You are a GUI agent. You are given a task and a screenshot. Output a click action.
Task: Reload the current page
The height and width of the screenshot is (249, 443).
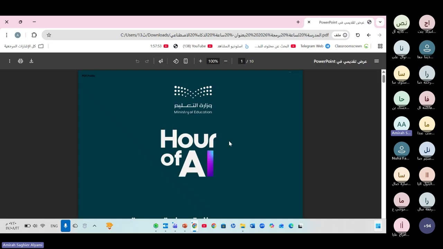click(358, 35)
